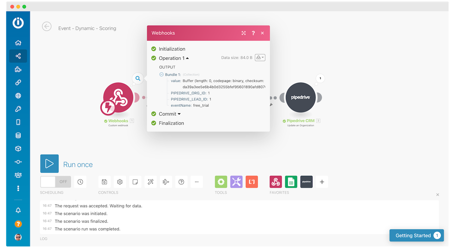Go back with the arrow button

coord(47,26)
